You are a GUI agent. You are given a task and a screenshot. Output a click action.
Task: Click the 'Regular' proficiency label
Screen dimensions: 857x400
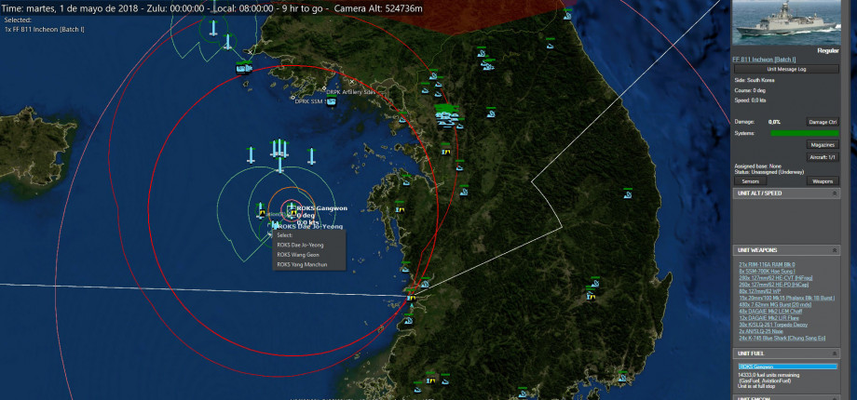pos(827,51)
